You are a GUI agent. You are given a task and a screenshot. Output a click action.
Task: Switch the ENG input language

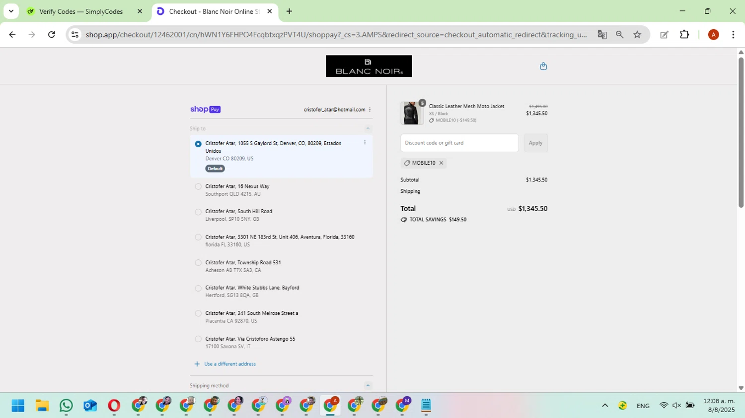tap(643, 406)
